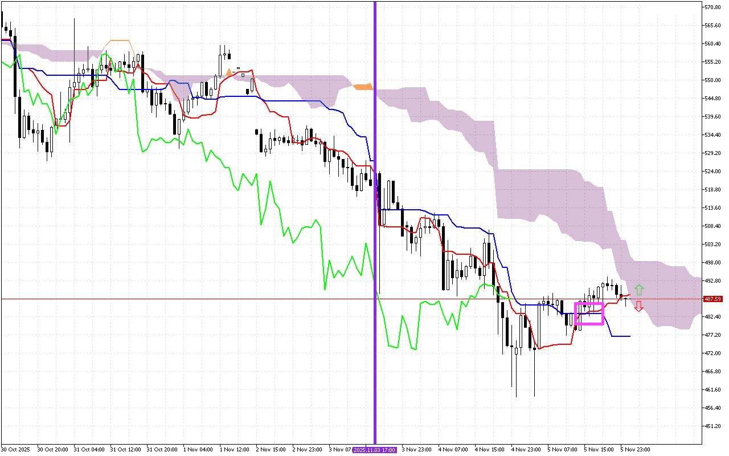This screenshot has width=729, height=456.
Task: Click the 451.20 price axis label
Action: [713, 426]
